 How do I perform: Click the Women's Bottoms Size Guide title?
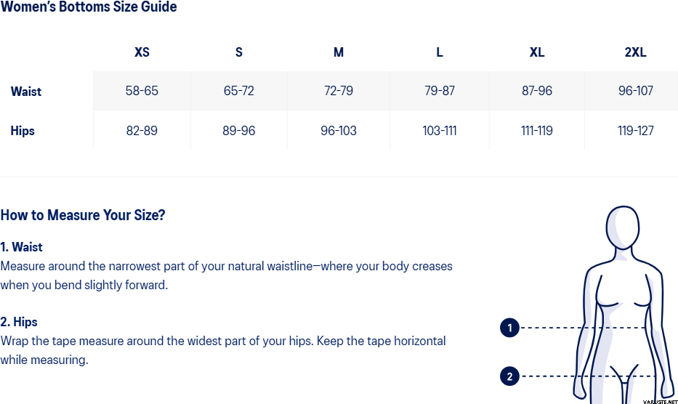pos(89,7)
